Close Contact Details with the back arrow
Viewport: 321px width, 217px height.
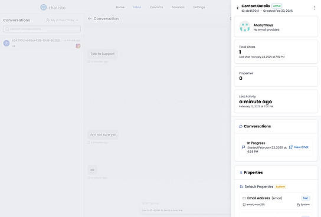tap(238, 8)
